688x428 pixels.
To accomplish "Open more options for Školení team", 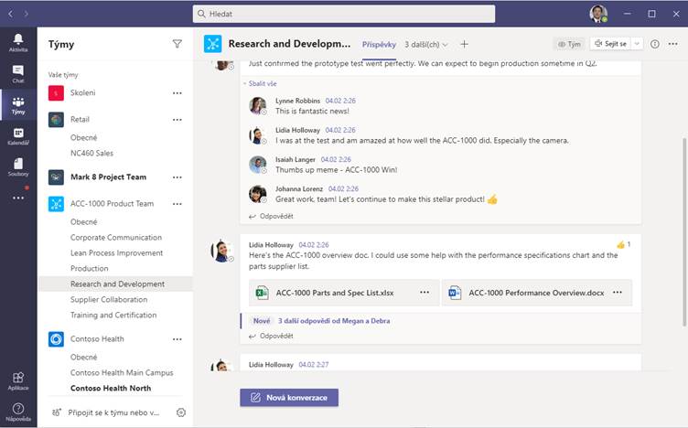I will point(177,93).
